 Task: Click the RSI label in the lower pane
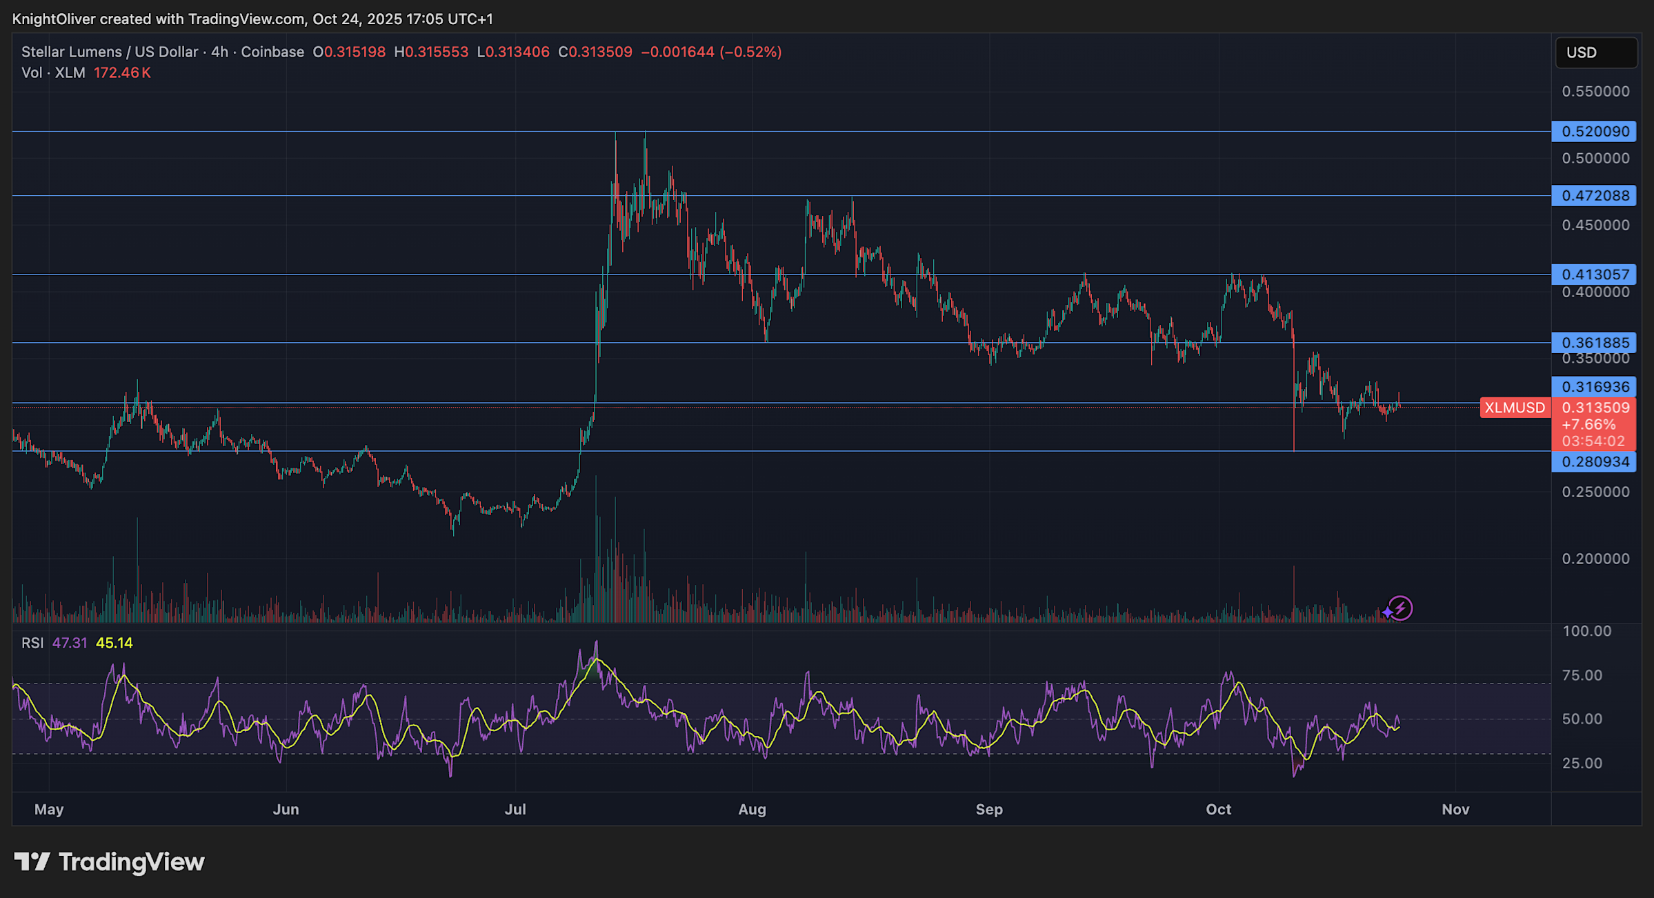[32, 642]
